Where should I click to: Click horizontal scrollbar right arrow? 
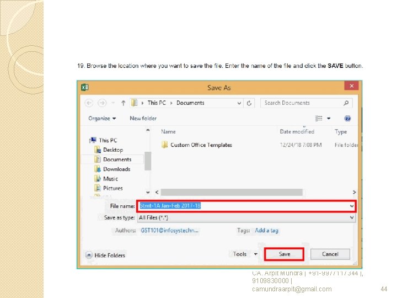coord(354,193)
